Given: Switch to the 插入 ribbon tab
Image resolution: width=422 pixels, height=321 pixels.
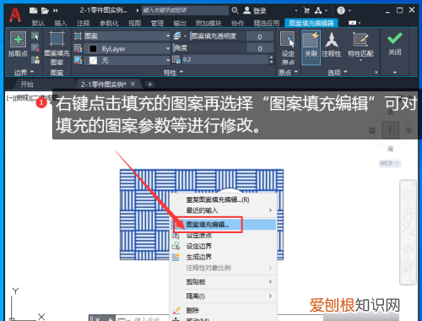Looking at the screenshot, I should (61, 23).
